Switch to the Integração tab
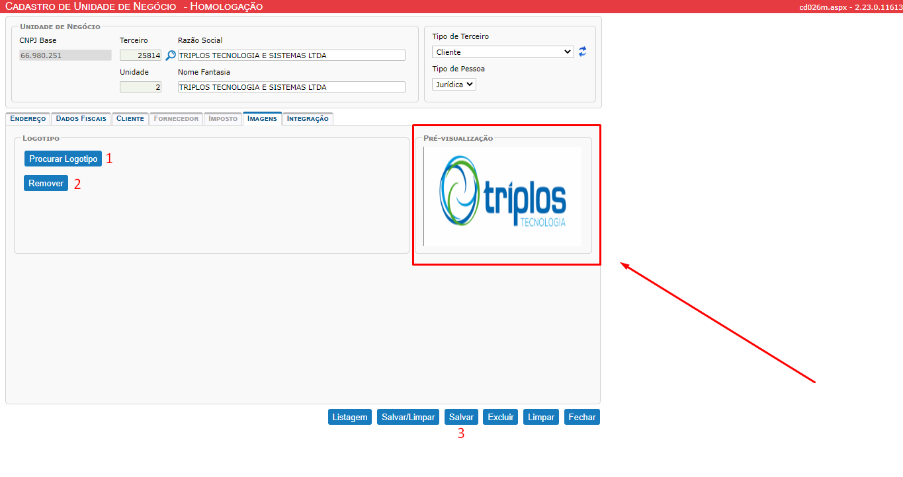 308,119
